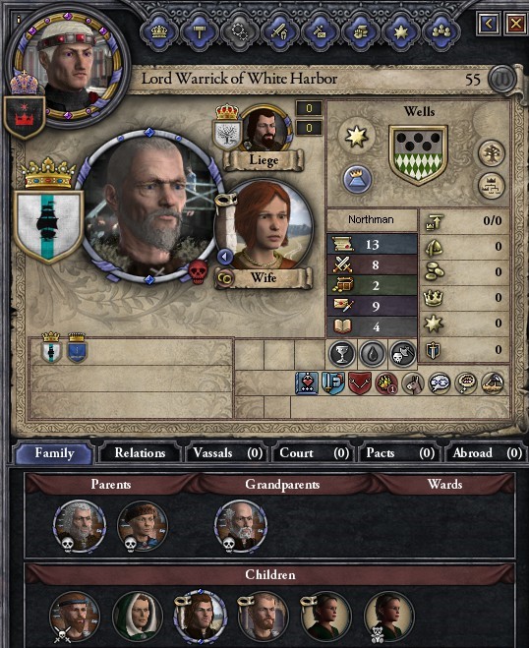
Task: Click the fist factions icon
Action: (x=361, y=31)
